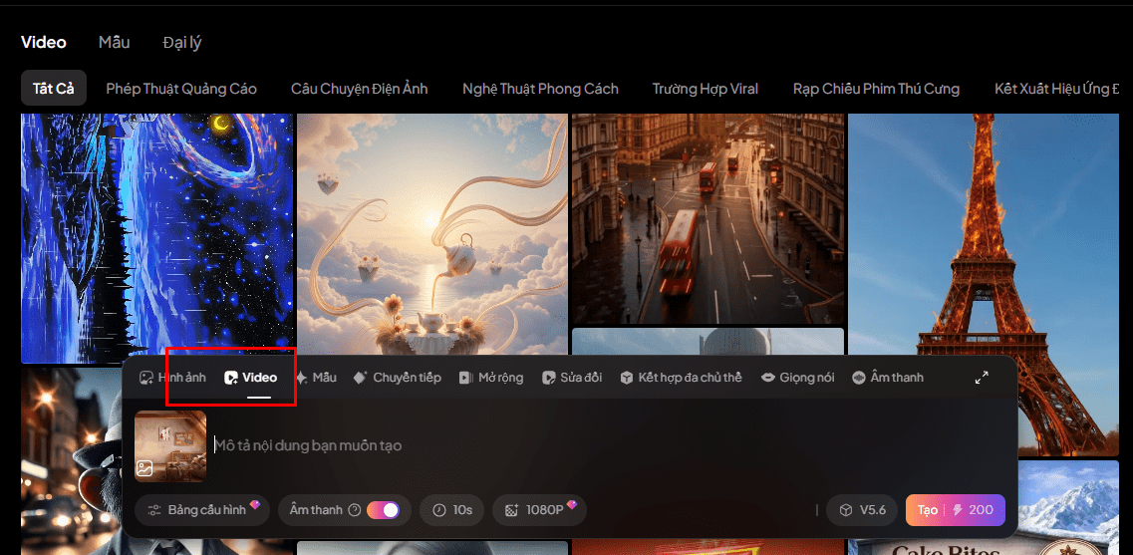Click the prompt description text field
The width and height of the screenshot is (1133, 555).
(x=607, y=445)
